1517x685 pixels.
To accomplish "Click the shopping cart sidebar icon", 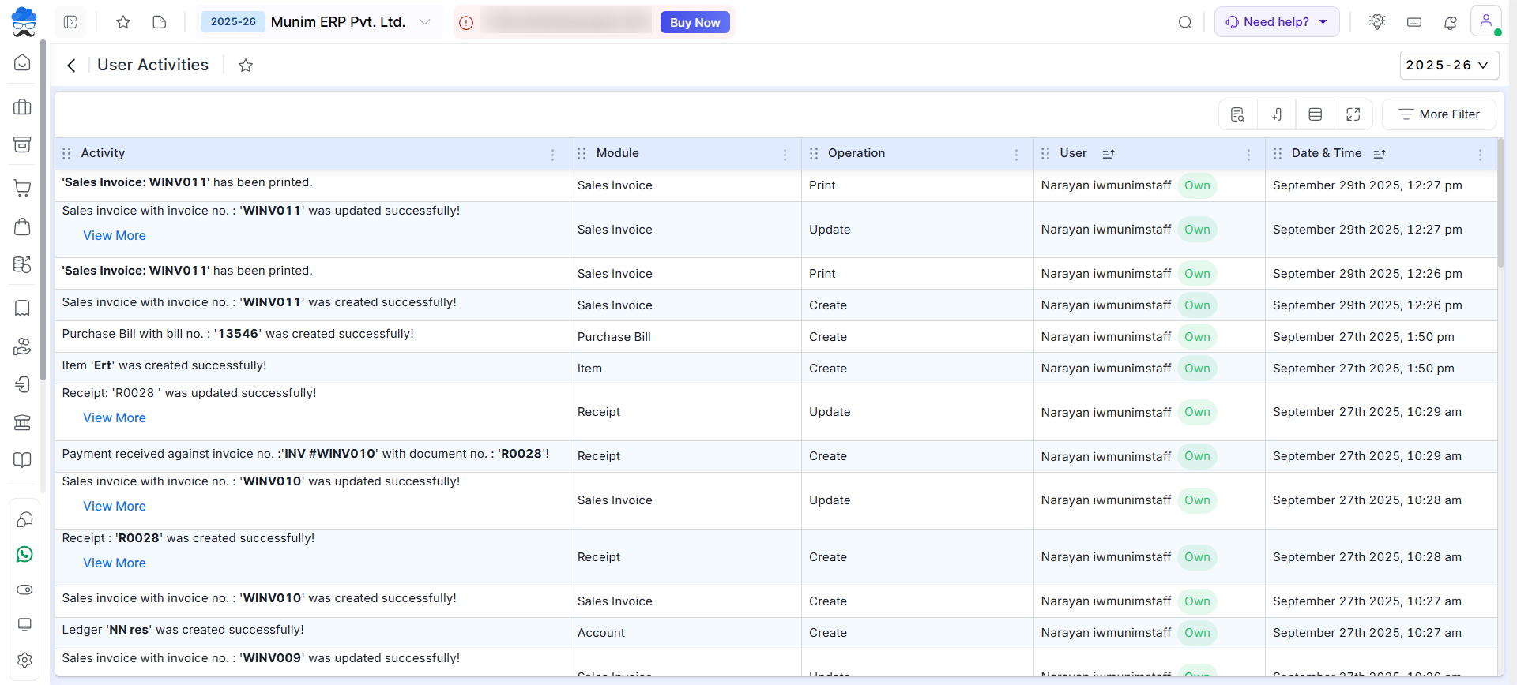I will pyautogui.click(x=23, y=188).
